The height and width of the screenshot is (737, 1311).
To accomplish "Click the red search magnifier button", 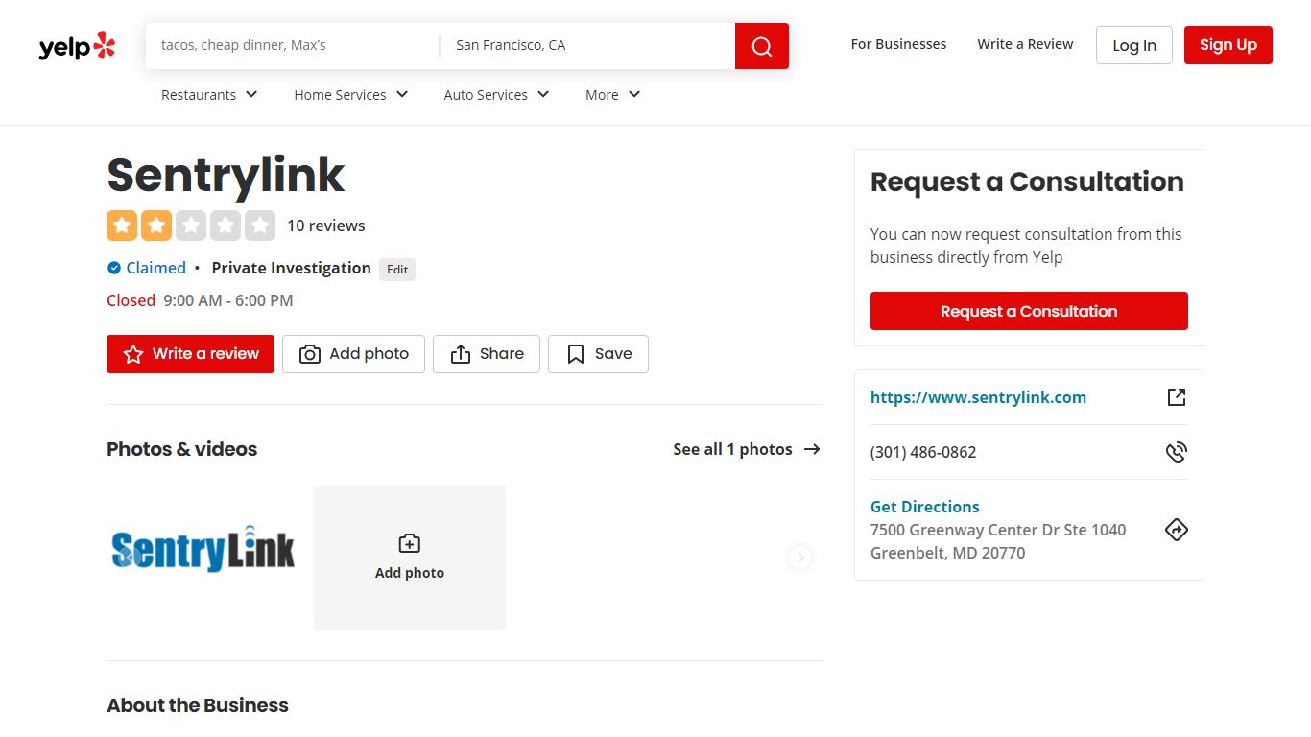I will (762, 46).
